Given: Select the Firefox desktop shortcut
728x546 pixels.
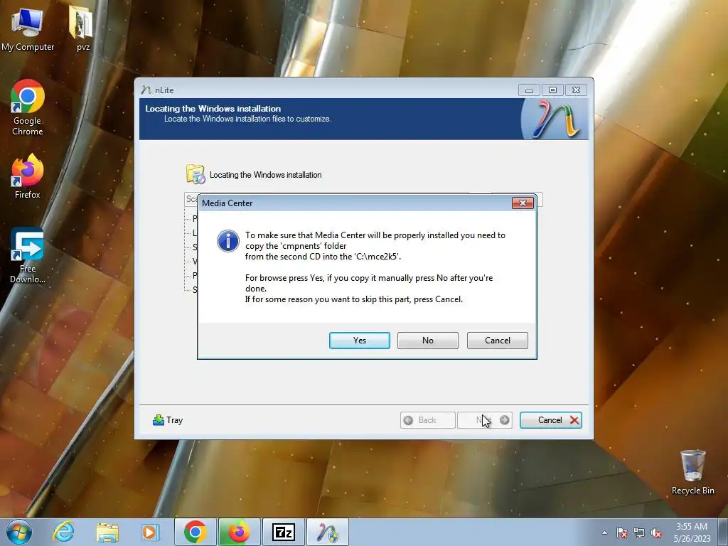Looking at the screenshot, I should pos(28,176).
